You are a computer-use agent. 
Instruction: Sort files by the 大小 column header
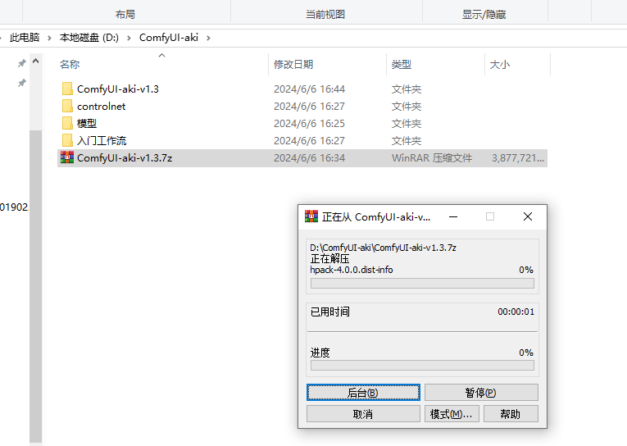(x=500, y=64)
